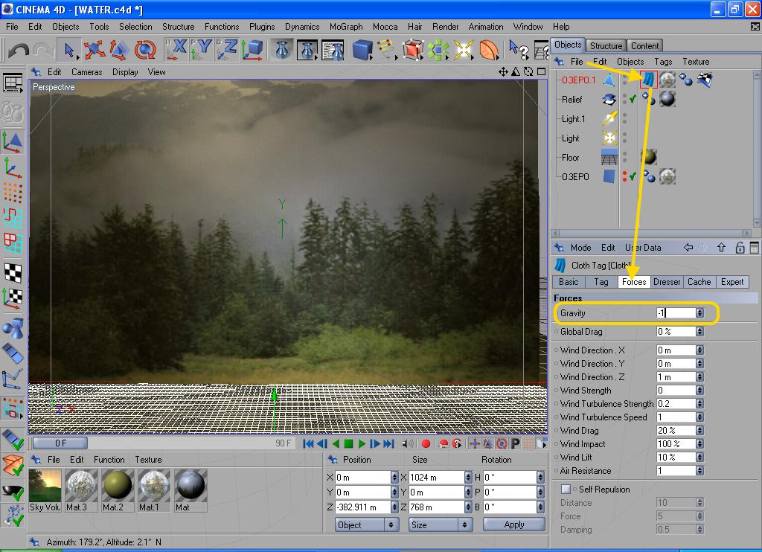The image size is (762, 552).
Task: Open the MoGraph menu
Action: click(x=346, y=27)
